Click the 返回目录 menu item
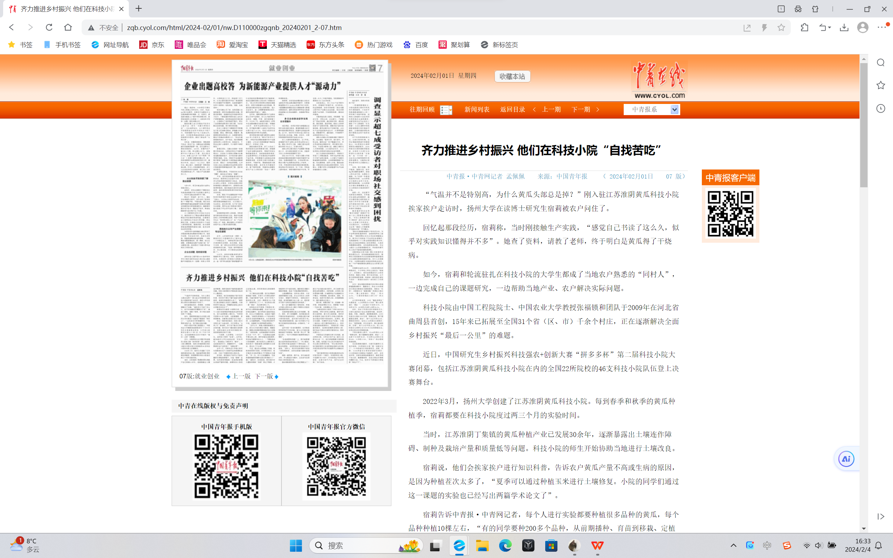 (x=512, y=109)
